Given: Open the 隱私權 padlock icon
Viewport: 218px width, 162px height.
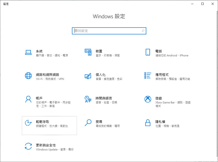Looking at the screenshot, I should coord(148,123).
